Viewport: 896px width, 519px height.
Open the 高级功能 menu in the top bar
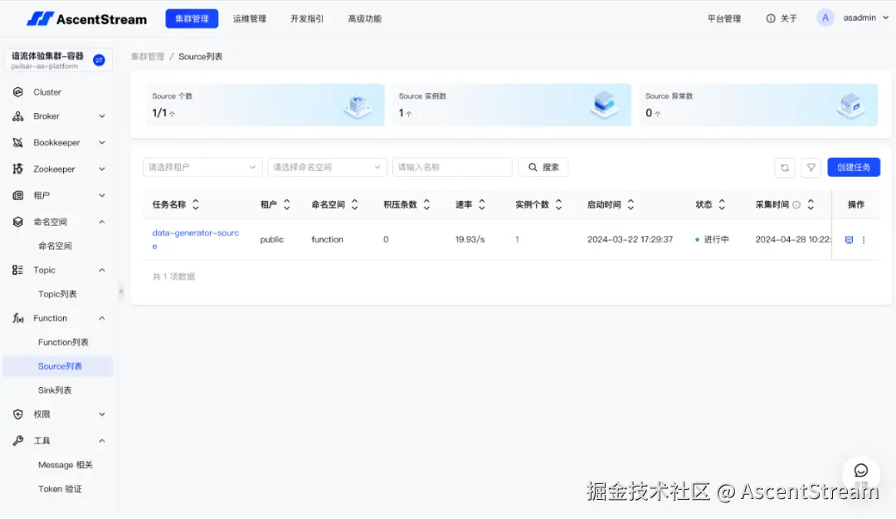pyautogui.click(x=364, y=17)
